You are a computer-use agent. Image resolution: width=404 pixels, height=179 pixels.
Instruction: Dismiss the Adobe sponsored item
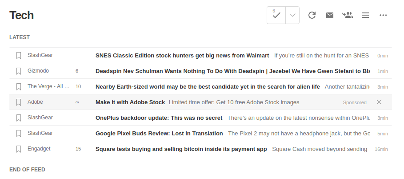(x=379, y=102)
